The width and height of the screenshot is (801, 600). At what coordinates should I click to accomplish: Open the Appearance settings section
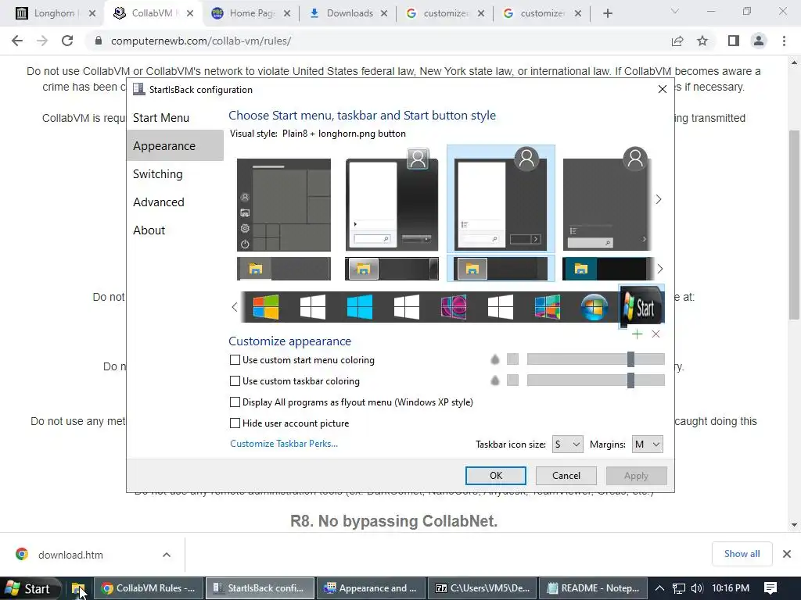click(x=174, y=146)
